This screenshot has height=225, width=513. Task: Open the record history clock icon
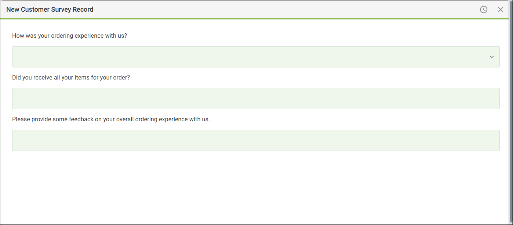tap(484, 10)
